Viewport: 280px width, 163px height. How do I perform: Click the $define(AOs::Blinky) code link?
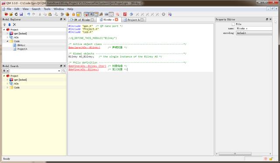click(84, 69)
